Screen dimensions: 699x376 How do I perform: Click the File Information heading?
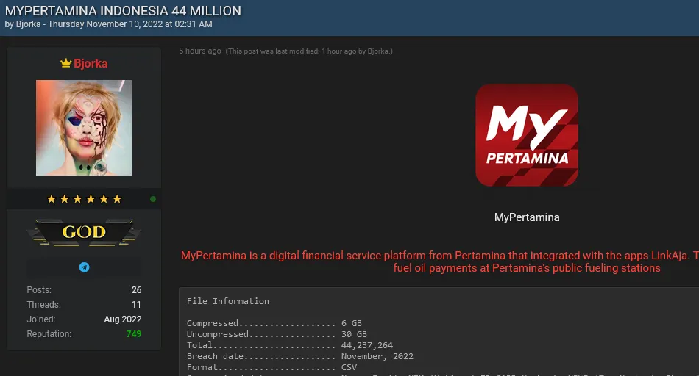point(228,301)
